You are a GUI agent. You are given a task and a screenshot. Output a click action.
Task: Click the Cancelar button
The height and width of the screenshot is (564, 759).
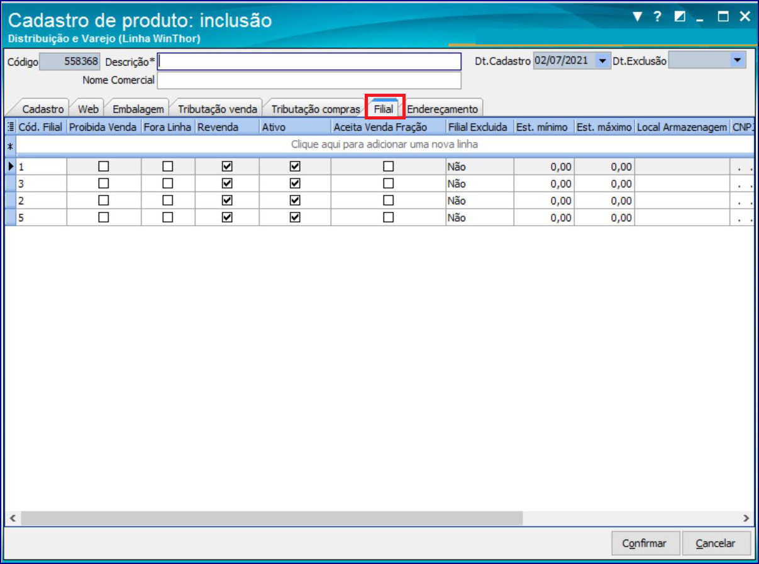pos(717,543)
